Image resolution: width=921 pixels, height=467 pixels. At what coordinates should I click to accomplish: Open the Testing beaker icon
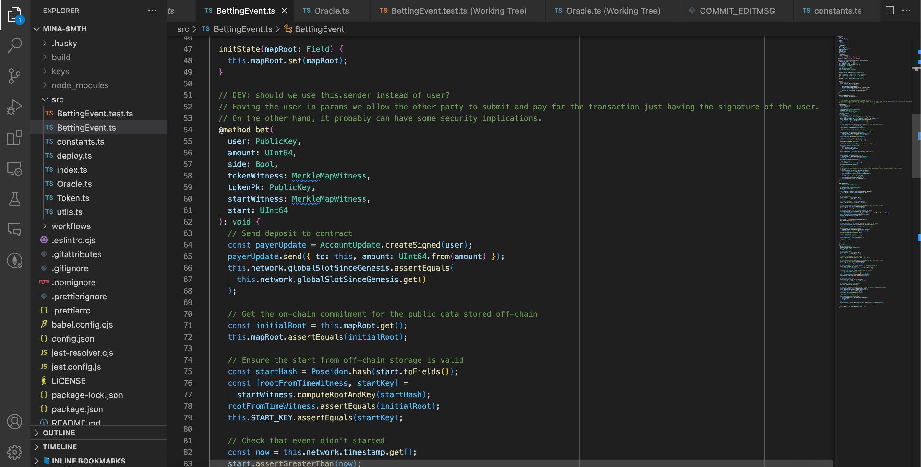point(15,199)
